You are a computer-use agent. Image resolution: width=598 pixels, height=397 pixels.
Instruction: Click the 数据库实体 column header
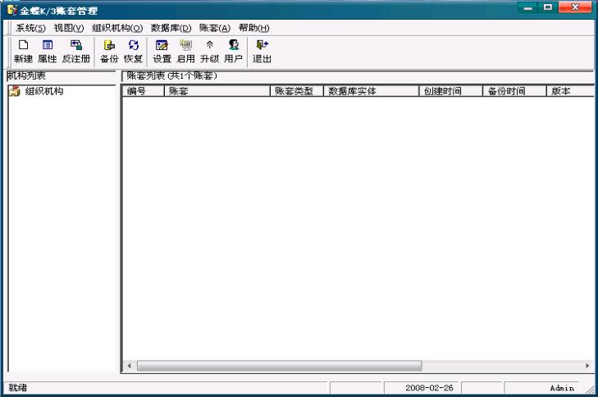click(x=371, y=91)
